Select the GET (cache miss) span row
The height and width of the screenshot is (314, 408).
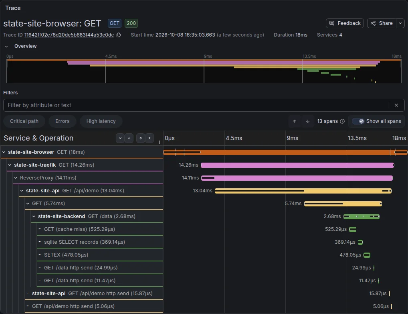tap(100, 229)
